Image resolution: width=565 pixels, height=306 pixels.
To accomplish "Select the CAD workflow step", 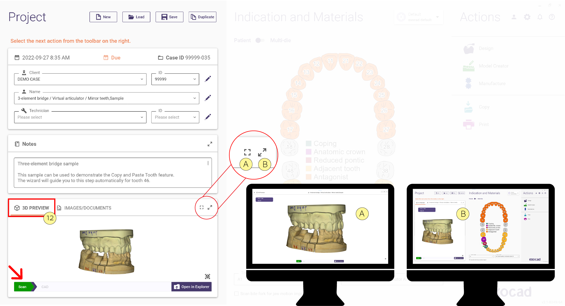I will (45, 287).
